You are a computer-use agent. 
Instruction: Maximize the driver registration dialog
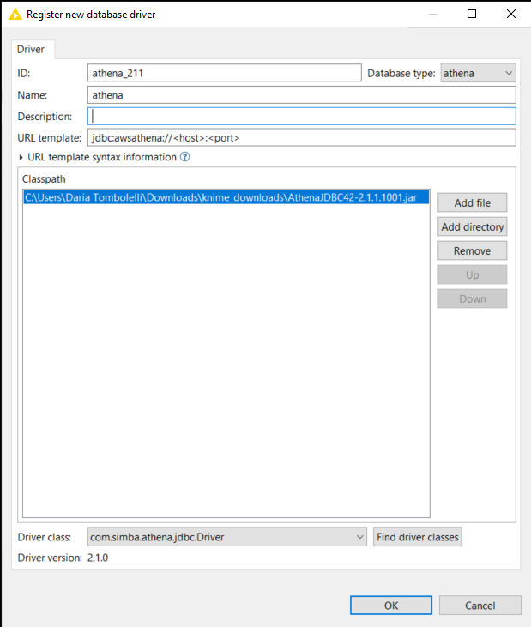472,15
